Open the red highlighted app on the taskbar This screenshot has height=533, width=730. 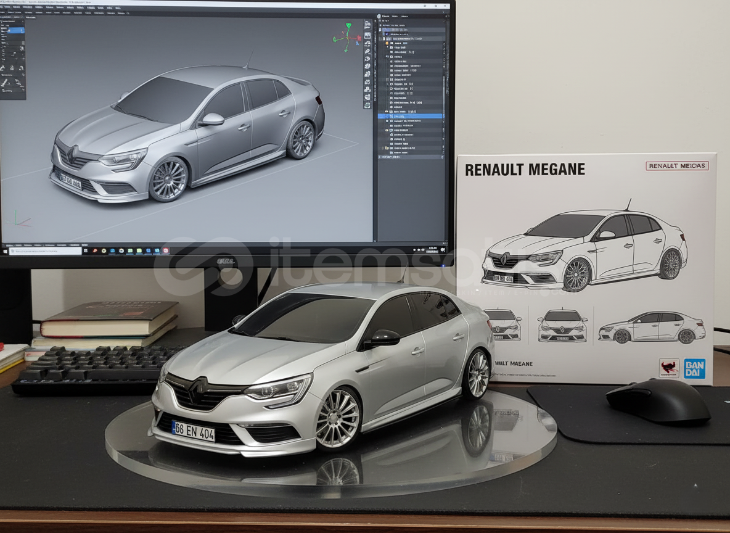(x=165, y=250)
